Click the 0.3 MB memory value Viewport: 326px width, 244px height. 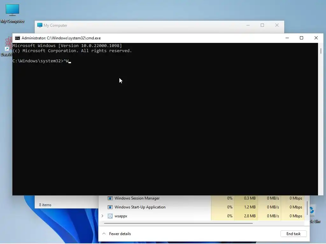click(250, 198)
